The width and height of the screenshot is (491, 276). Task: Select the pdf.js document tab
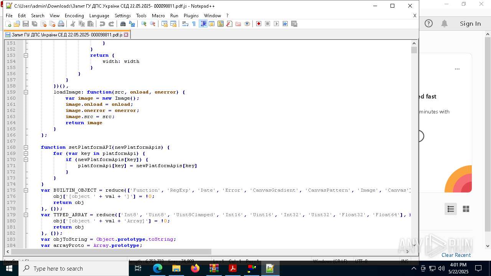[x=67, y=34]
